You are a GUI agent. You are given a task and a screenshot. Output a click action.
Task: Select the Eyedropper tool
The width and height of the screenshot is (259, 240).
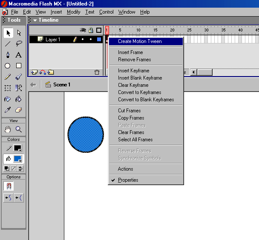click(8, 110)
